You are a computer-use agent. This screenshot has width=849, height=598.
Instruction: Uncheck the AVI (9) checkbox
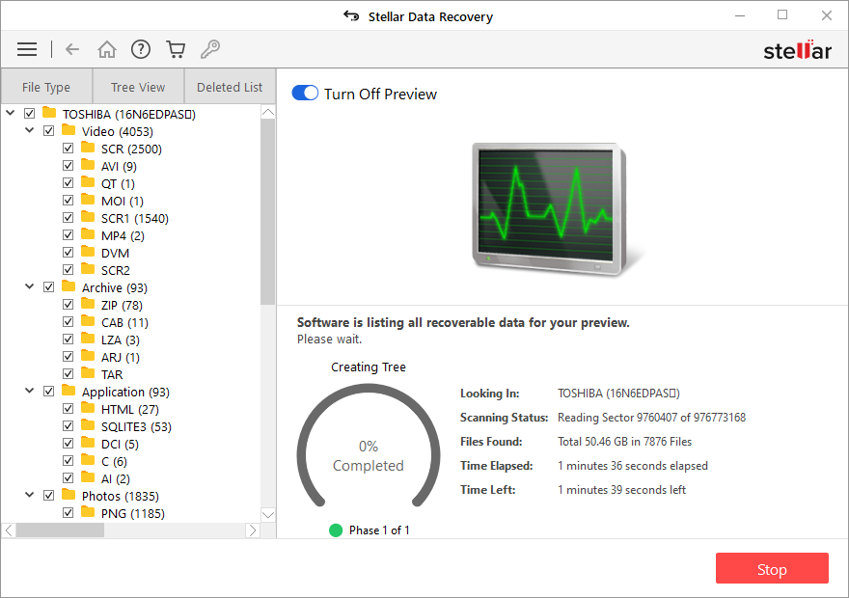(68, 166)
